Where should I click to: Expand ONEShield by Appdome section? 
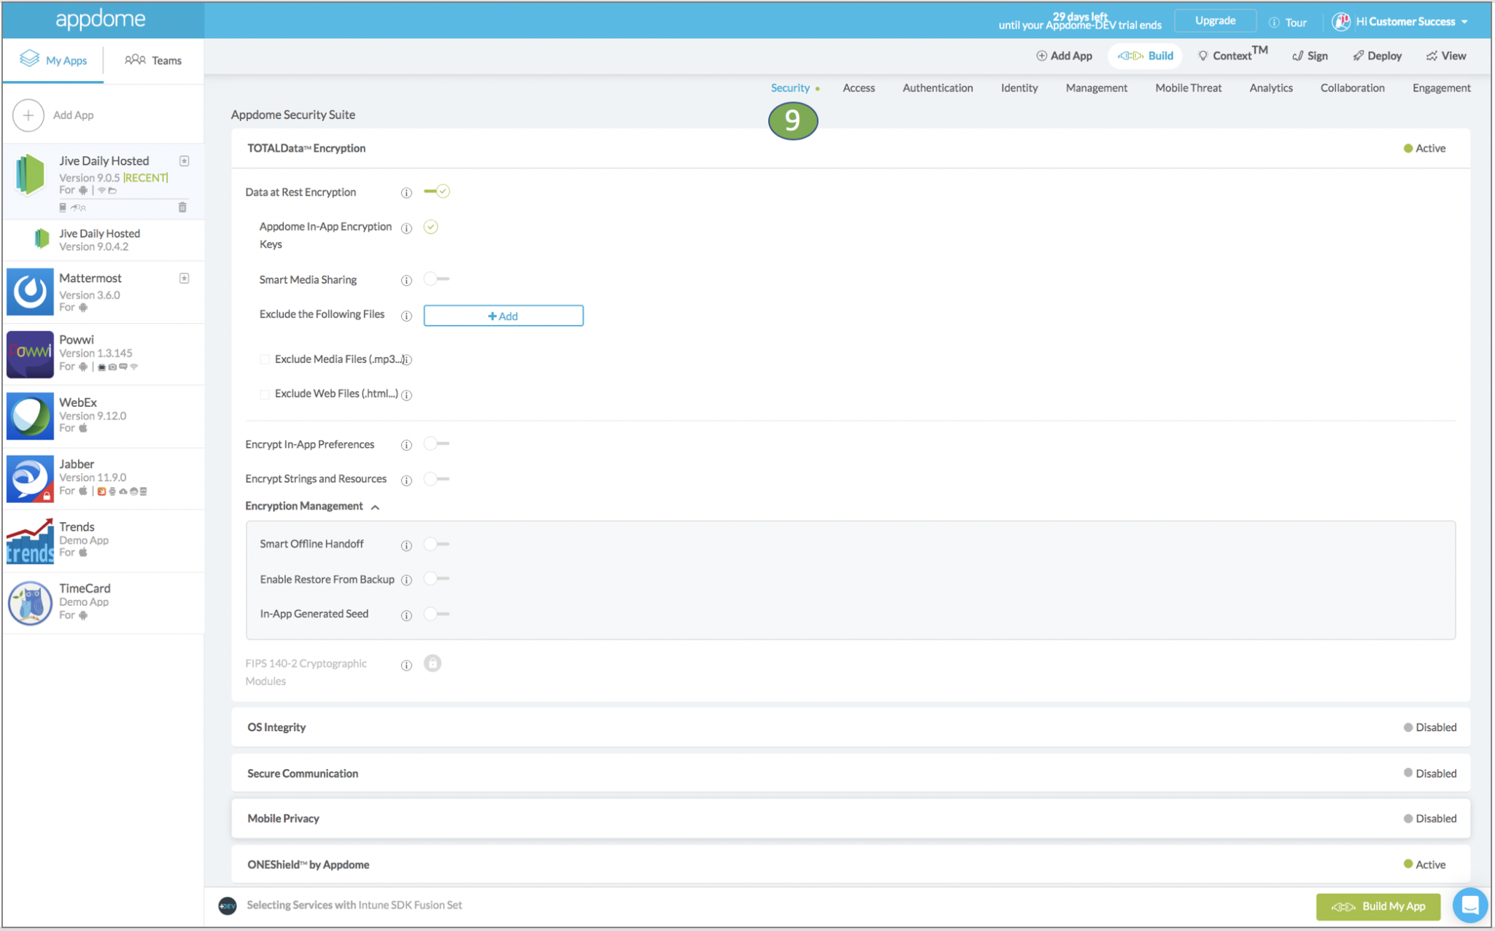851,865
